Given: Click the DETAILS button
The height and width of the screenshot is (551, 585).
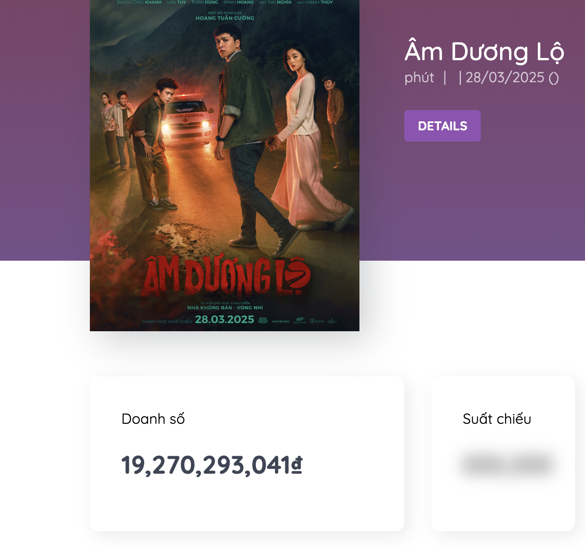Looking at the screenshot, I should [442, 126].
